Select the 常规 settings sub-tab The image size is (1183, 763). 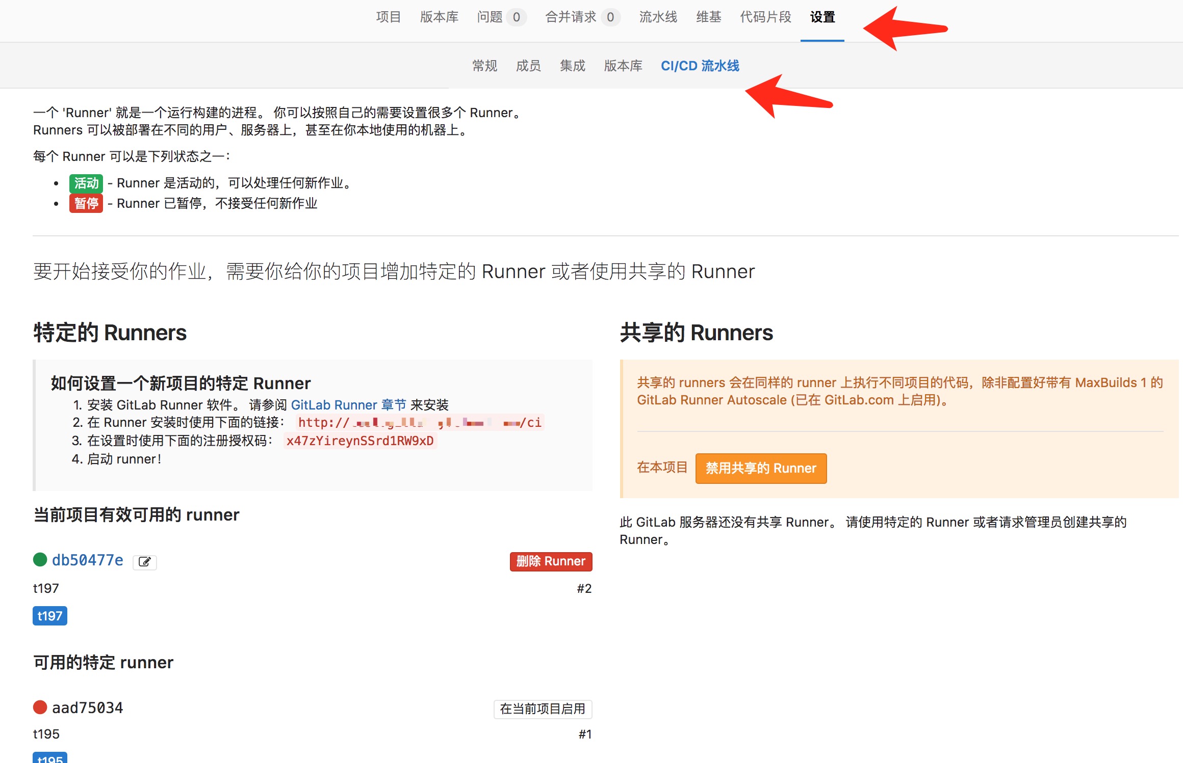tap(484, 66)
